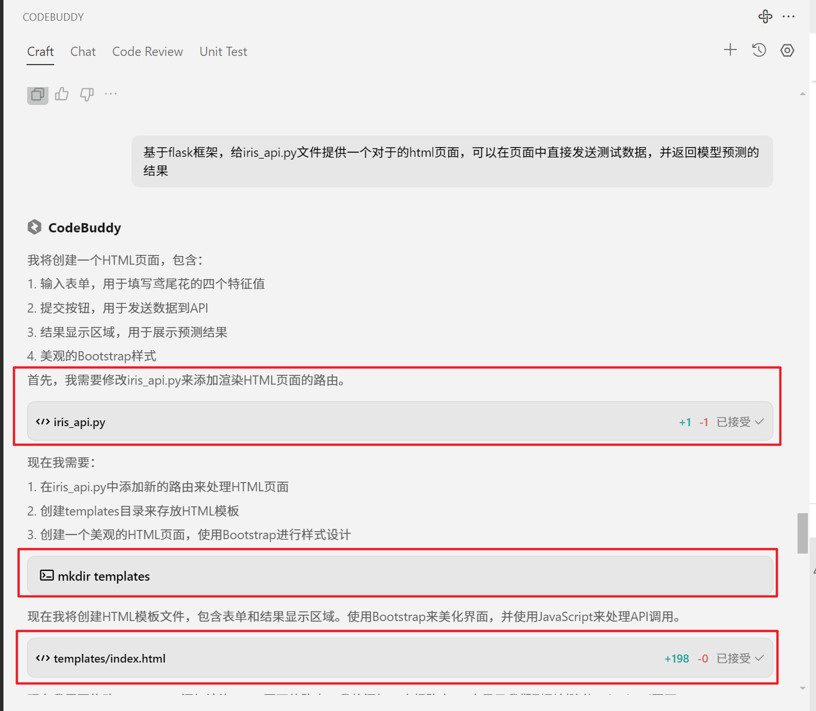
Task: Click the mkdir templates command block
Action: (400, 575)
